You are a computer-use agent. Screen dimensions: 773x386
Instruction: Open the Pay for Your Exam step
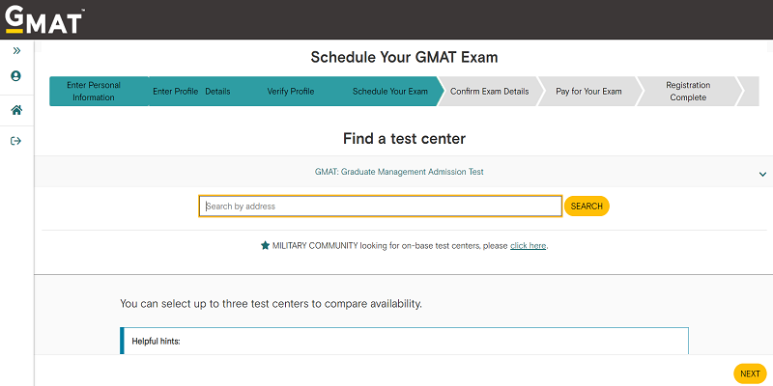point(588,92)
